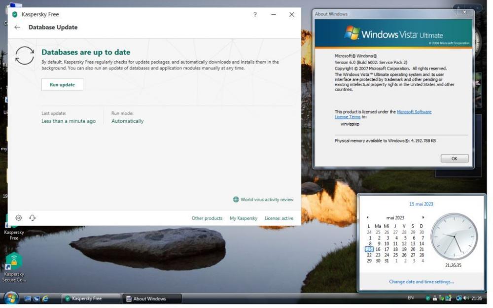This screenshot has width=493, height=308.
Task: Click the 'mai 2023' calendar month header
Action: click(395, 218)
